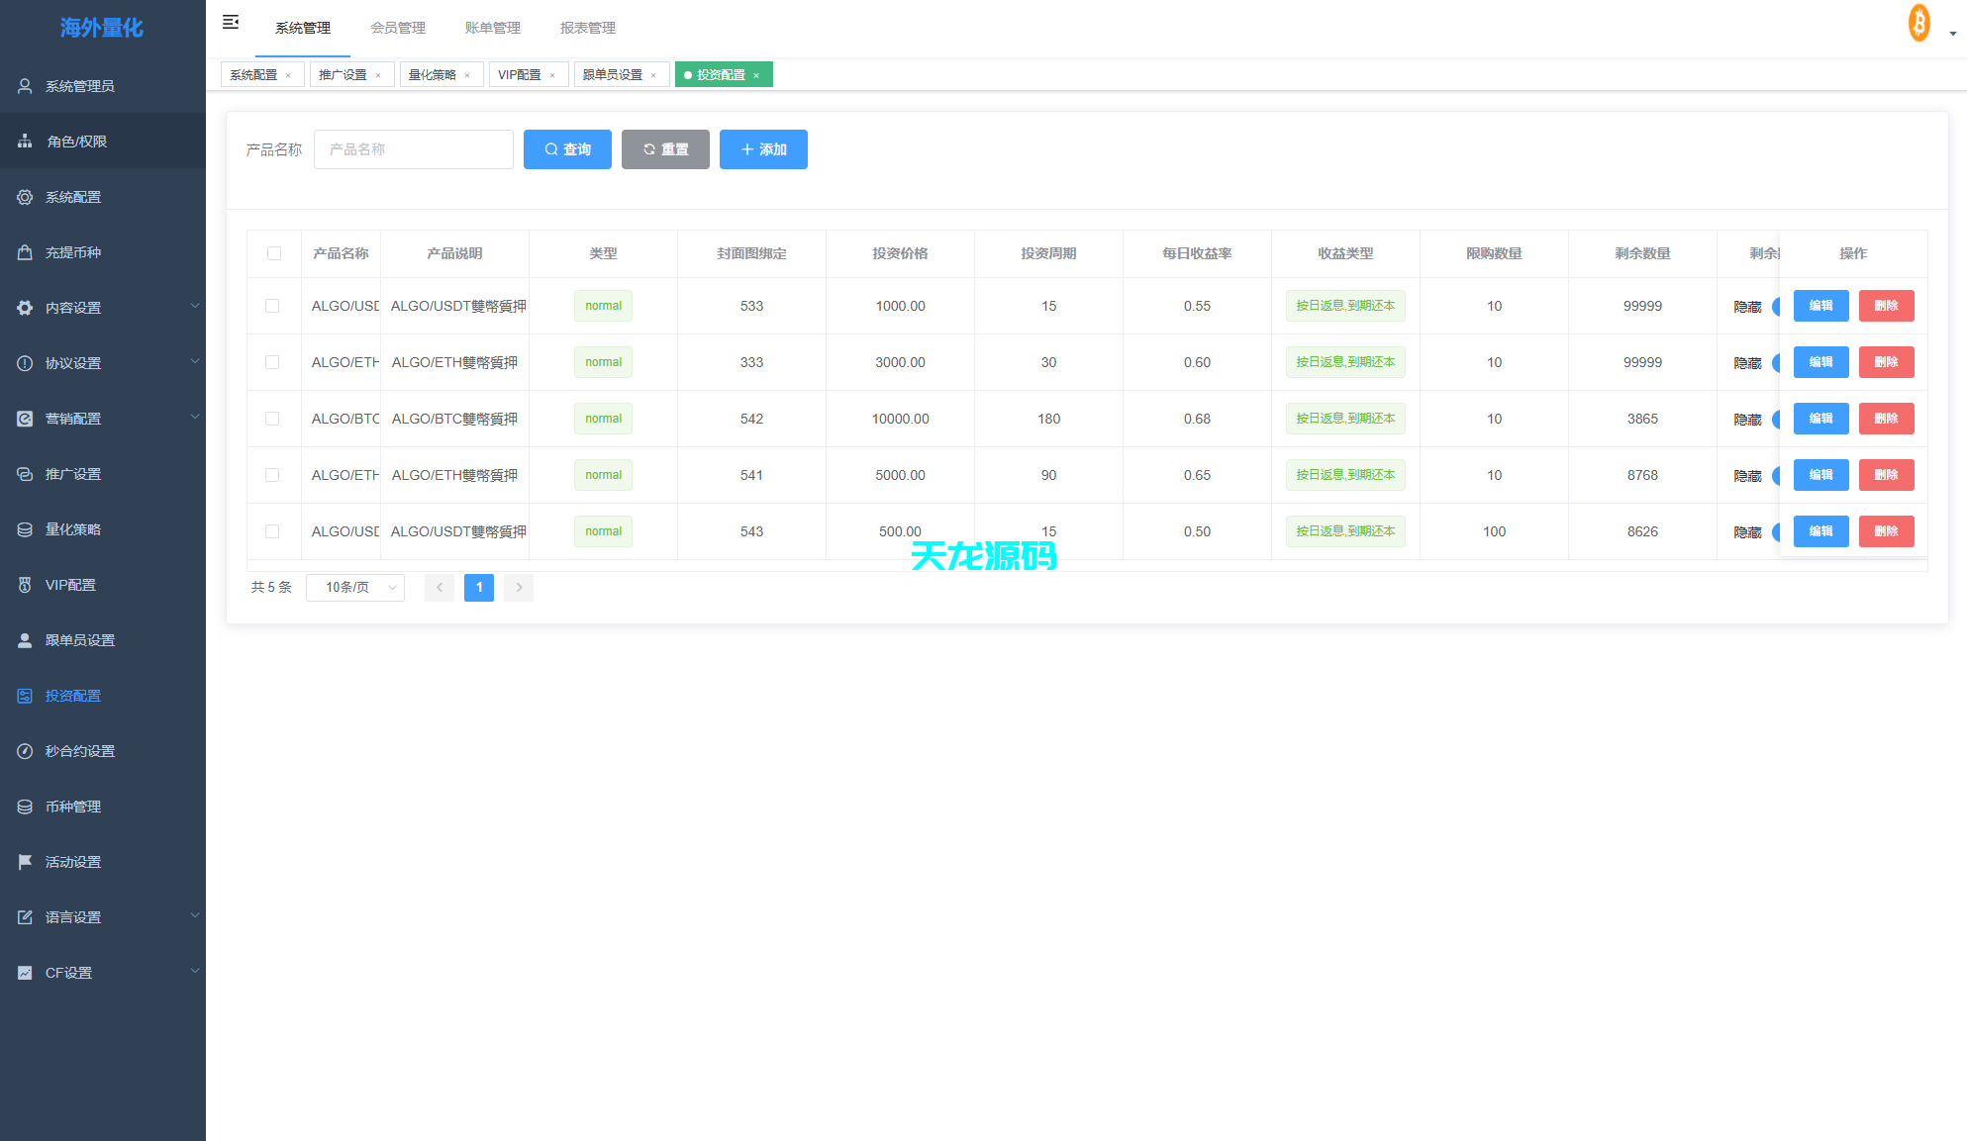The image size is (1967, 1141).
Task: Click the 系统配置 gear icon in sidebar
Action: pos(25,197)
